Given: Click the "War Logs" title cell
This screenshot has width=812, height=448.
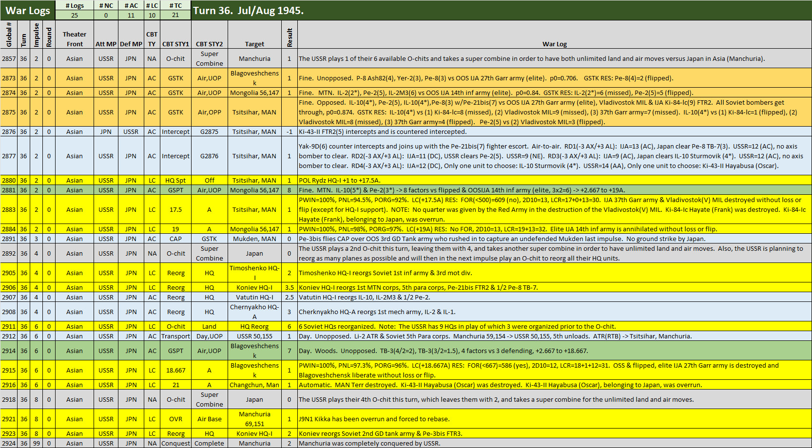Looking at the screenshot, I should tap(28, 10).
